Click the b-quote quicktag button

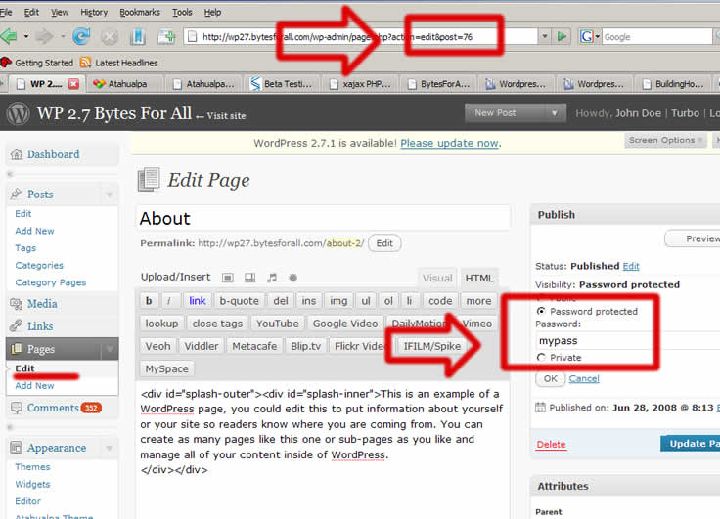pos(240,301)
